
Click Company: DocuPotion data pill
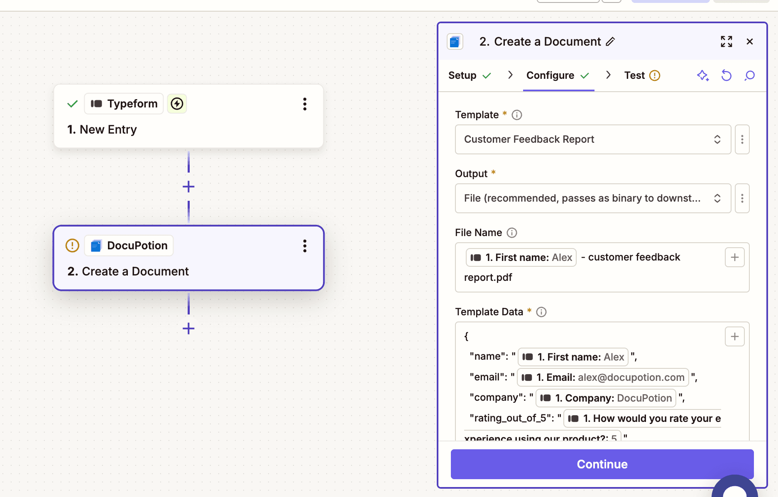click(606, 398)
